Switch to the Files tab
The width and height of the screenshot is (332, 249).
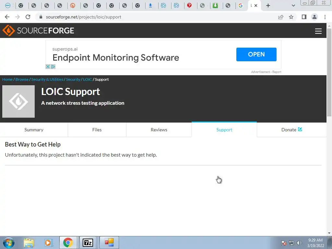[97, 130]
